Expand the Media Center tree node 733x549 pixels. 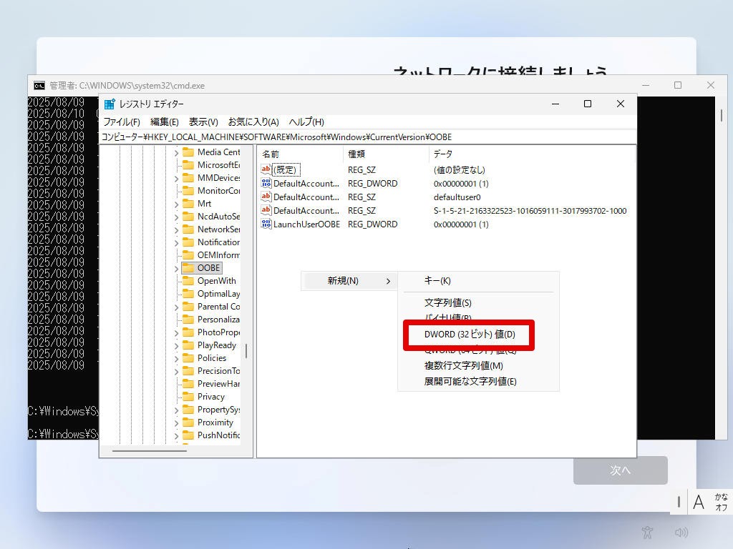[176, 153]
